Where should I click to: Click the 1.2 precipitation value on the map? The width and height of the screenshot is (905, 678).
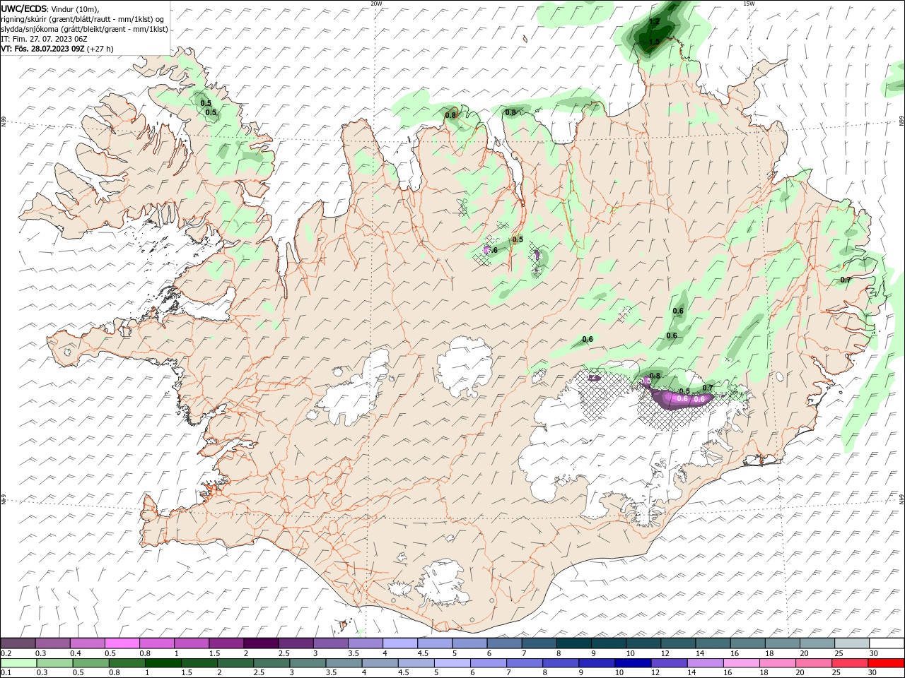click(x=654, y=22)
